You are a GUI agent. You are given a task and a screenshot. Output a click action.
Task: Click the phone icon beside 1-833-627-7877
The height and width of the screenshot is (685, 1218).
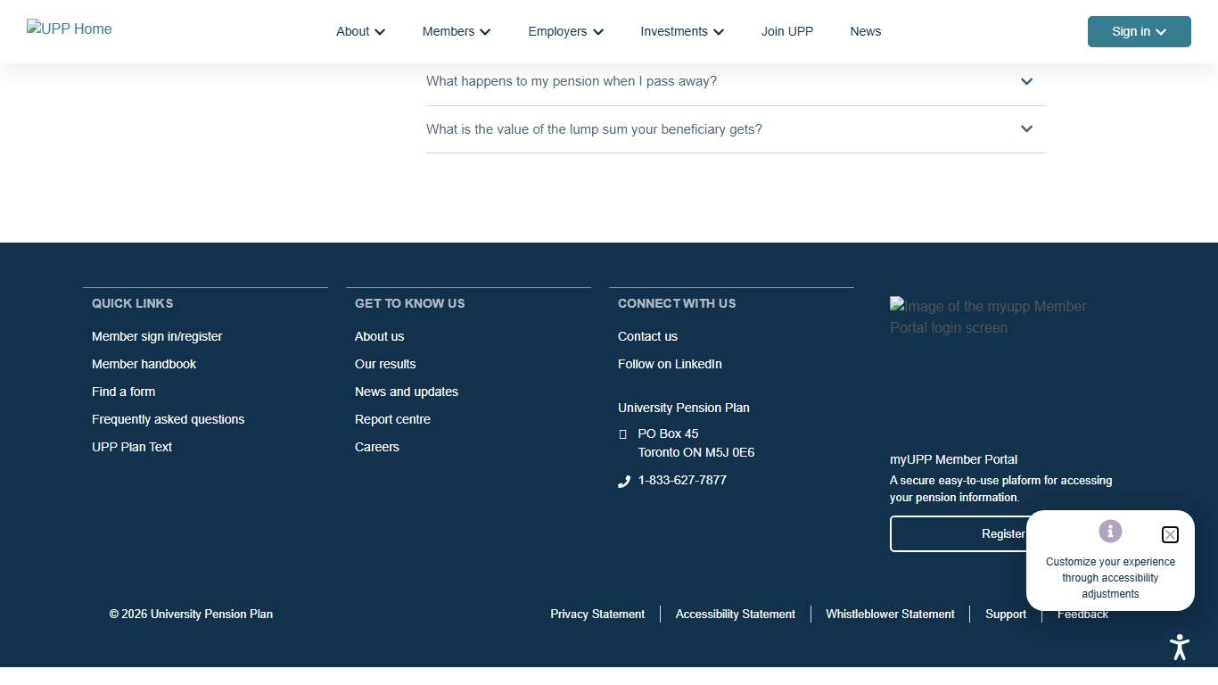[624, 482]
